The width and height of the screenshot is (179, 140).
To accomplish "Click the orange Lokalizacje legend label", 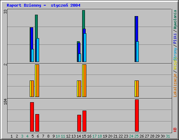I will pos(175,85).
